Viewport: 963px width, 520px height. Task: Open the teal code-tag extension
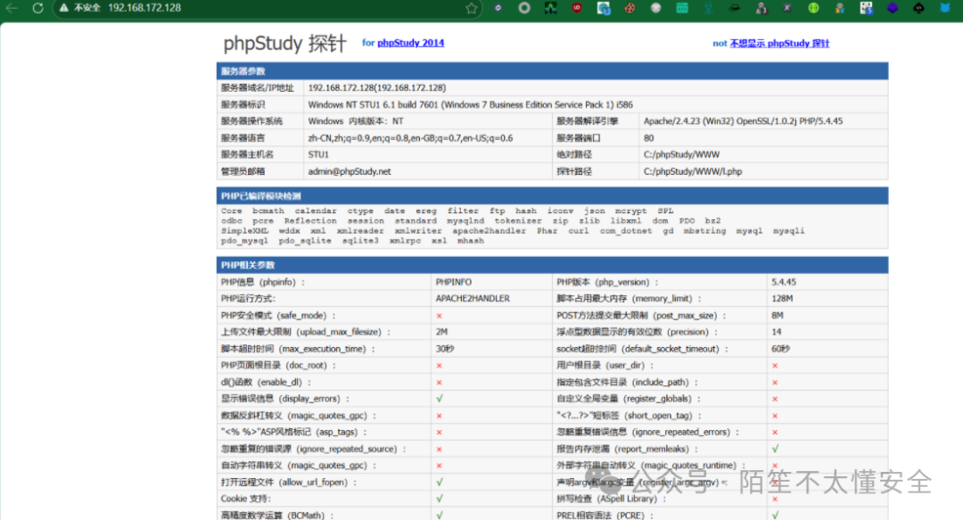click(681, 9)
